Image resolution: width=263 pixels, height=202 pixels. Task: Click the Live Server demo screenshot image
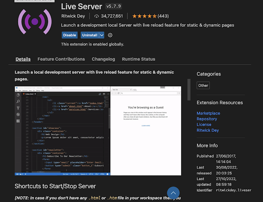[x=98, y=131]
